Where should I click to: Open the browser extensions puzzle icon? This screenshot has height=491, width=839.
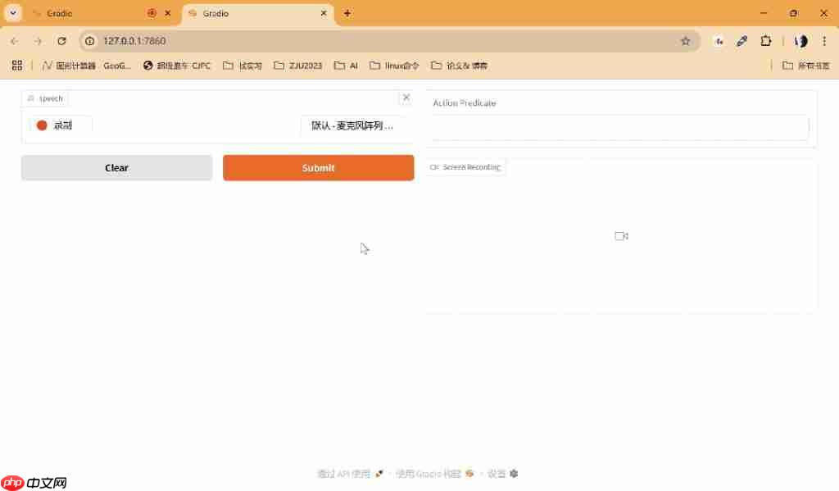click(x=765, y=40)
